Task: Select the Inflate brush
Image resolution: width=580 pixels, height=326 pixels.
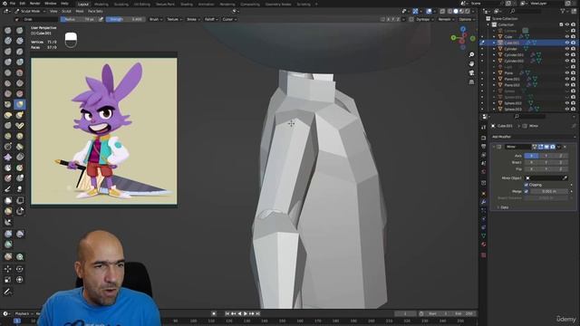Action: 8,62
